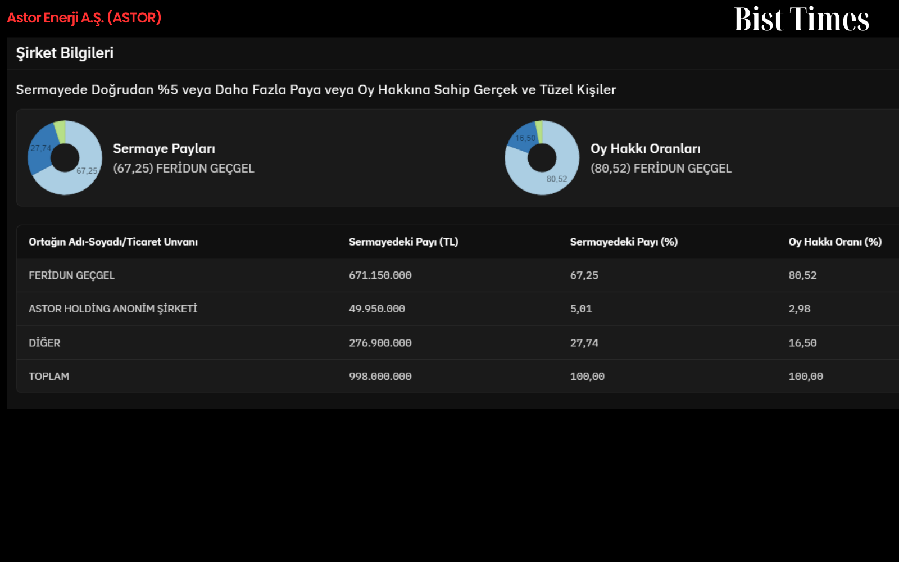Select the ASTOR HOLDİNG ANONİM ŞİRKETİ row name
Screen dimensions: 899x562
click(x=113, y=309)
